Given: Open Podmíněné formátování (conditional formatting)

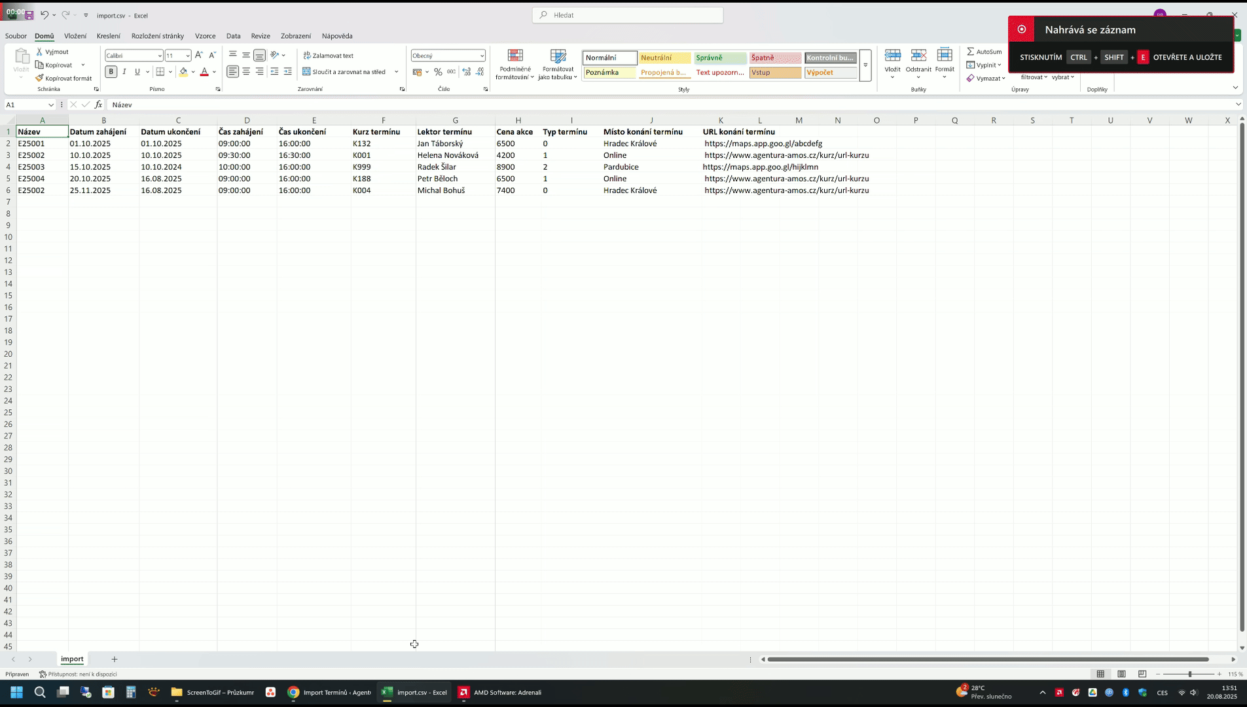Looking at the screenshot, I should 515,64.
